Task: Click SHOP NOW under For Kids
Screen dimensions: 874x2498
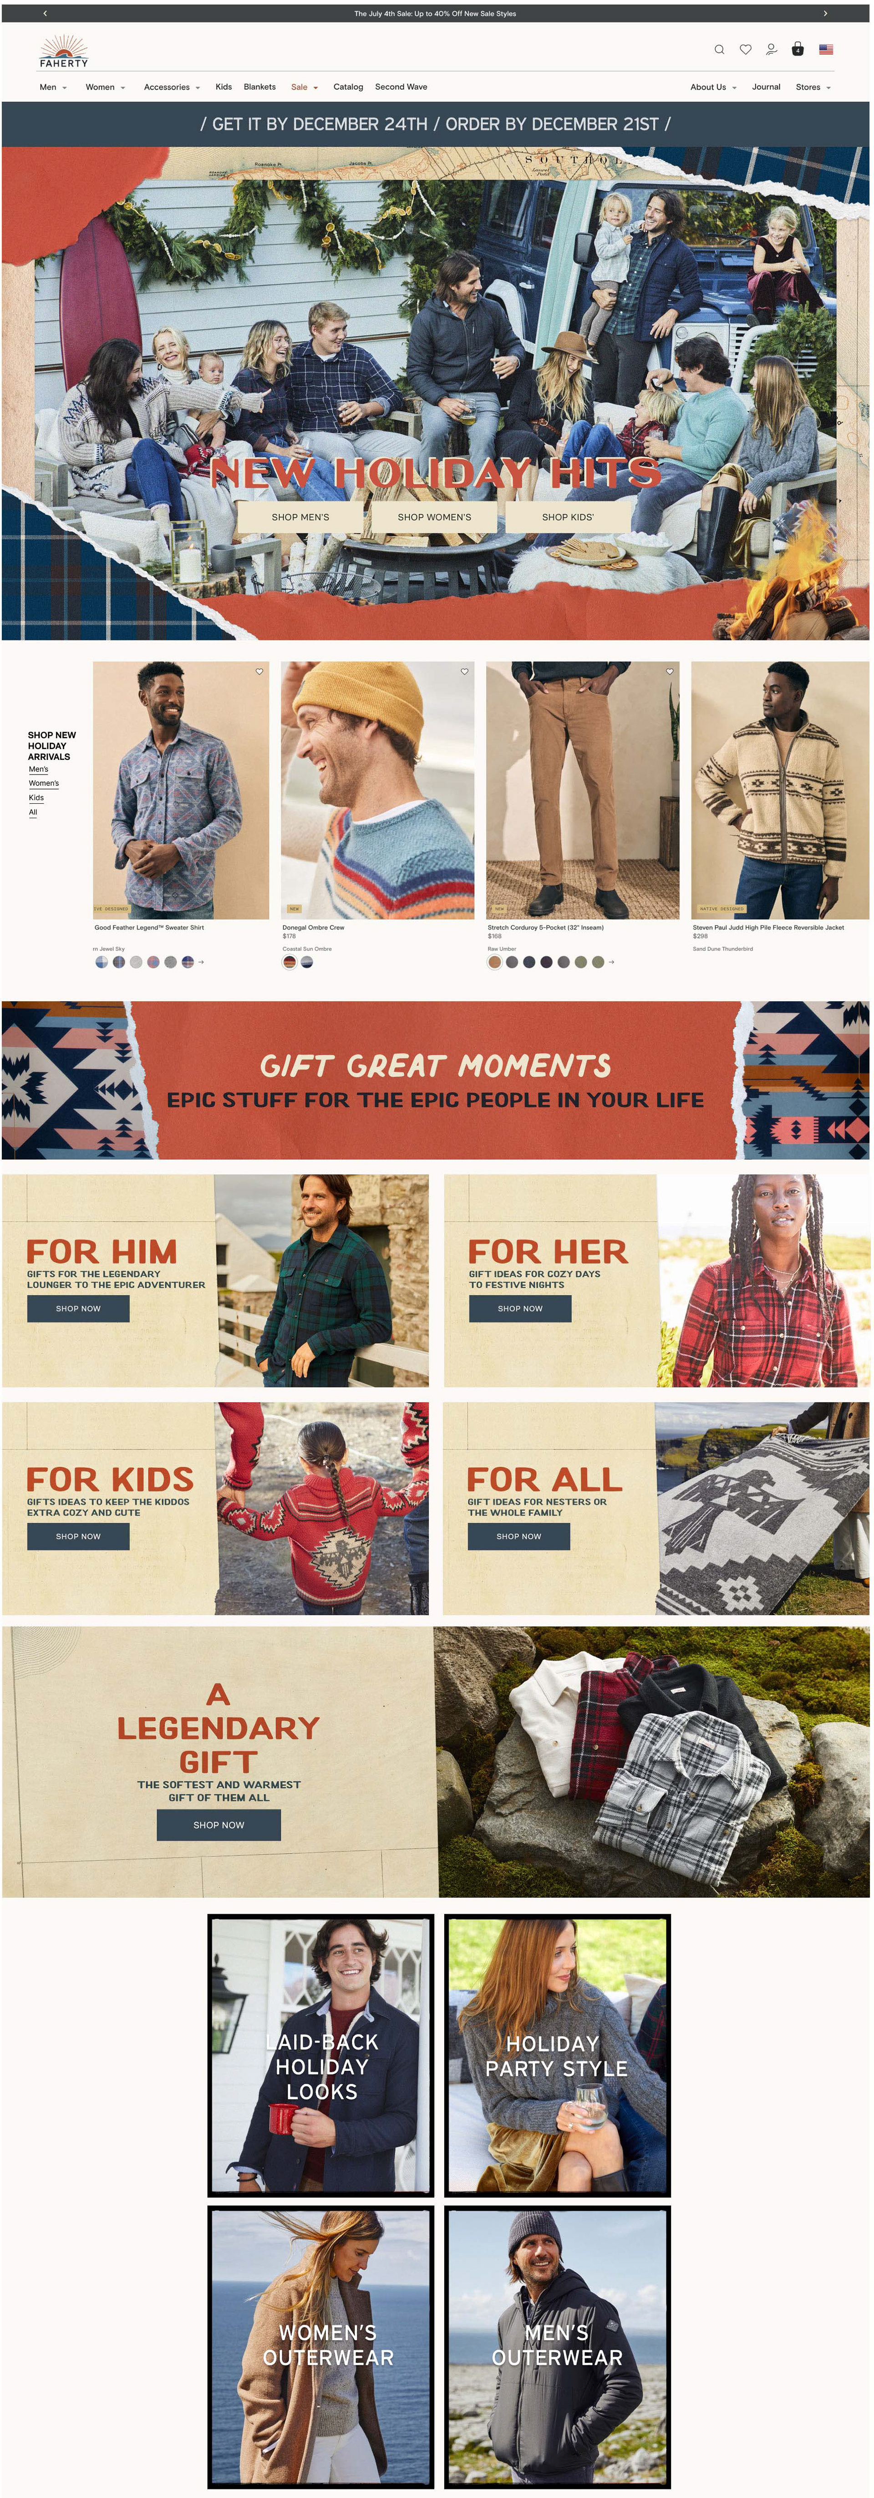Action: coord(77,1537)
